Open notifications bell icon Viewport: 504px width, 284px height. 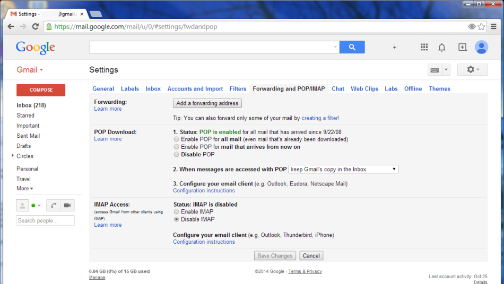(442, 48)
